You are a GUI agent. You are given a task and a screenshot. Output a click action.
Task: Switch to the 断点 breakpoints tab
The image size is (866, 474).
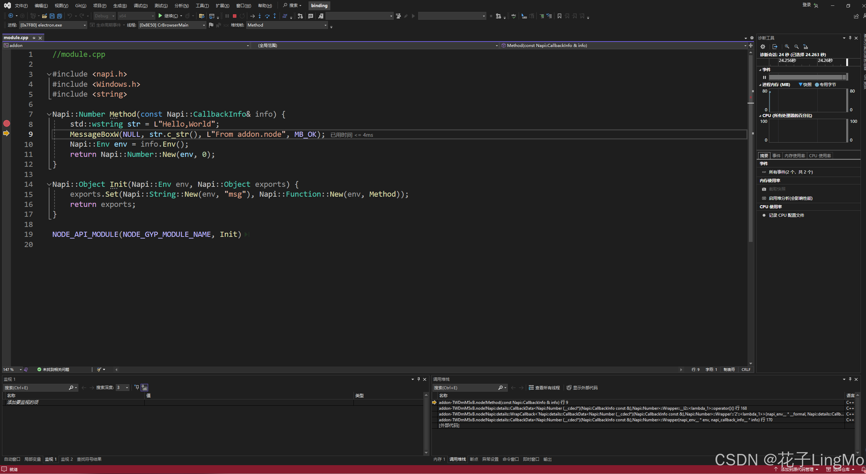[474, 459]
